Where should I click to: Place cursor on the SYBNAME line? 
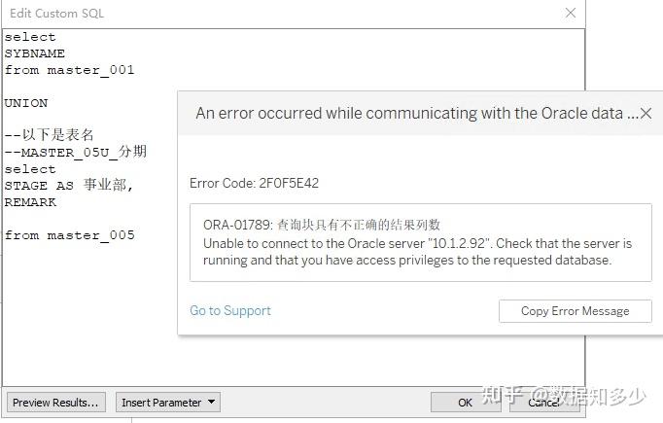click(35, 53)
